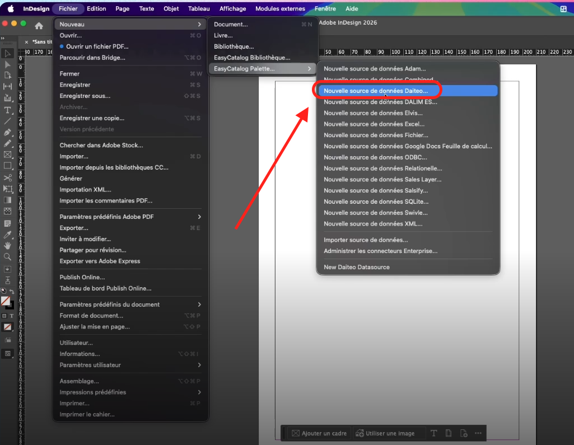574x445 pixels.
Task: Select the *Sans titre document tab
Action: click(42, 42)
